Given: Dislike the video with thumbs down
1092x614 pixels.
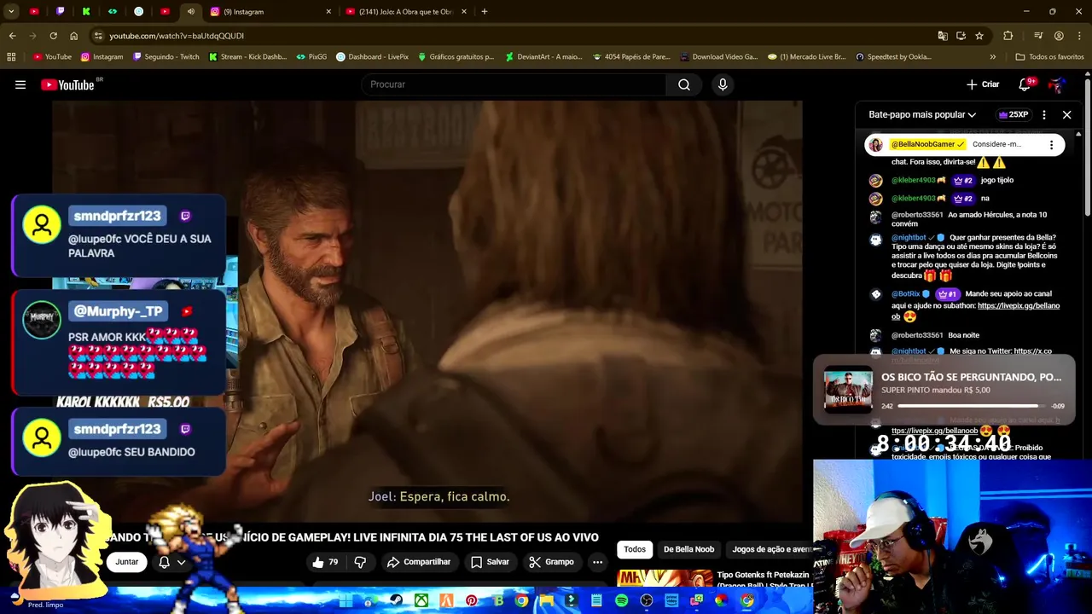Looking at the screenshot, I should point(360,562).
